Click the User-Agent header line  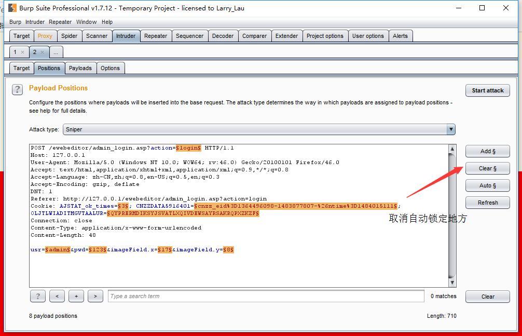(x=185, y=163)
